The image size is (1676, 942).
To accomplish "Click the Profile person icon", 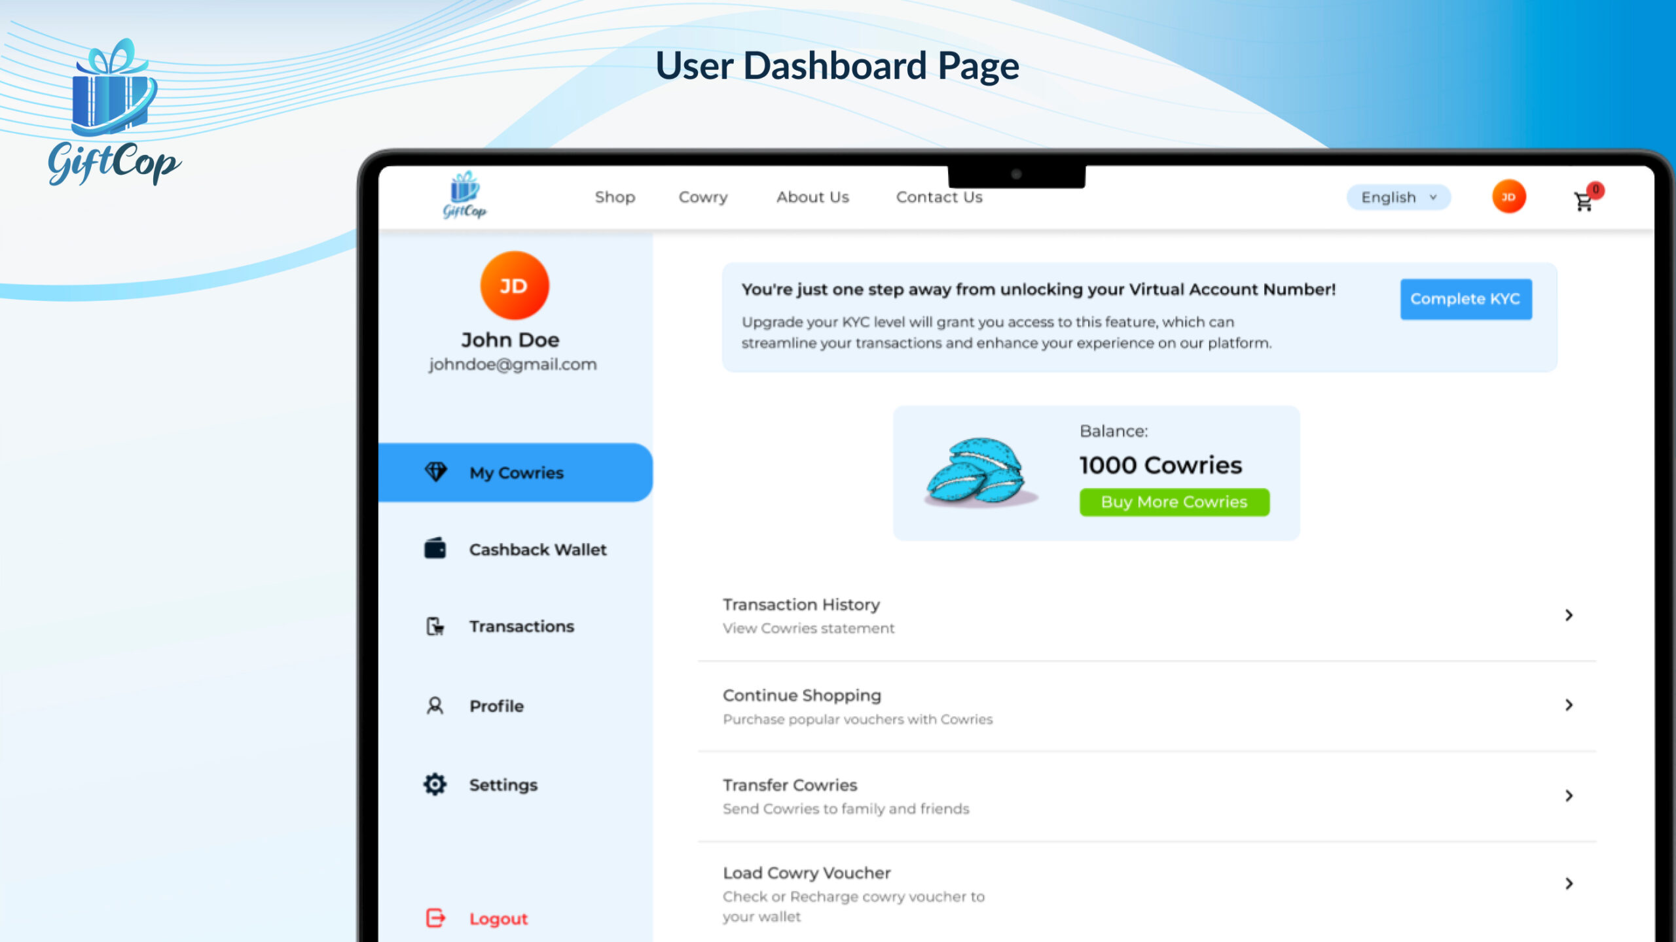I will point(435,706).
